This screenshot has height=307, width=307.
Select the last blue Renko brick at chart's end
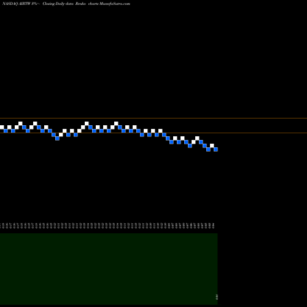tap(216, 149)
